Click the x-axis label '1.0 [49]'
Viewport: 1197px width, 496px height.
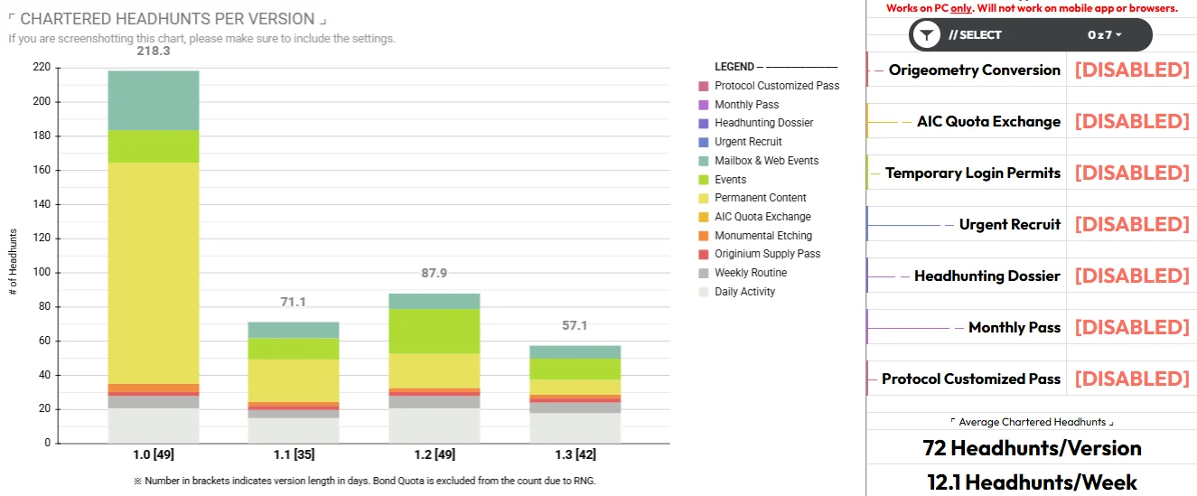[154, 456]
